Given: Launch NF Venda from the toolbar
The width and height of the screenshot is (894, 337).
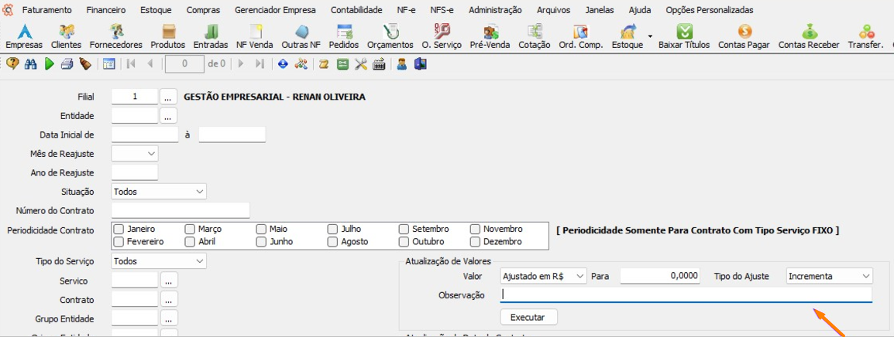Looking at the screenshot, I should click(255, 36).
